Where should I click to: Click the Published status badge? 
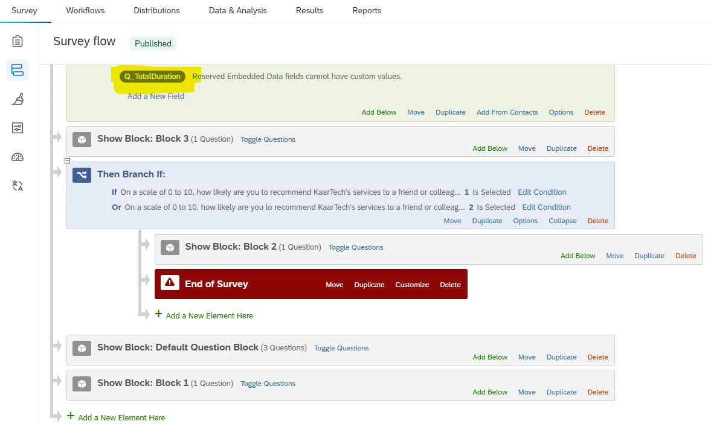153,43
